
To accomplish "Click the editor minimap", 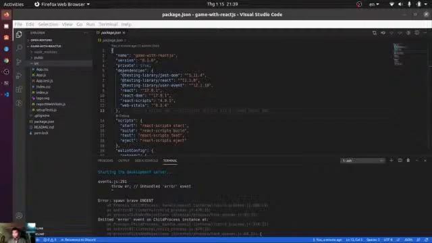I will (398, 55).
